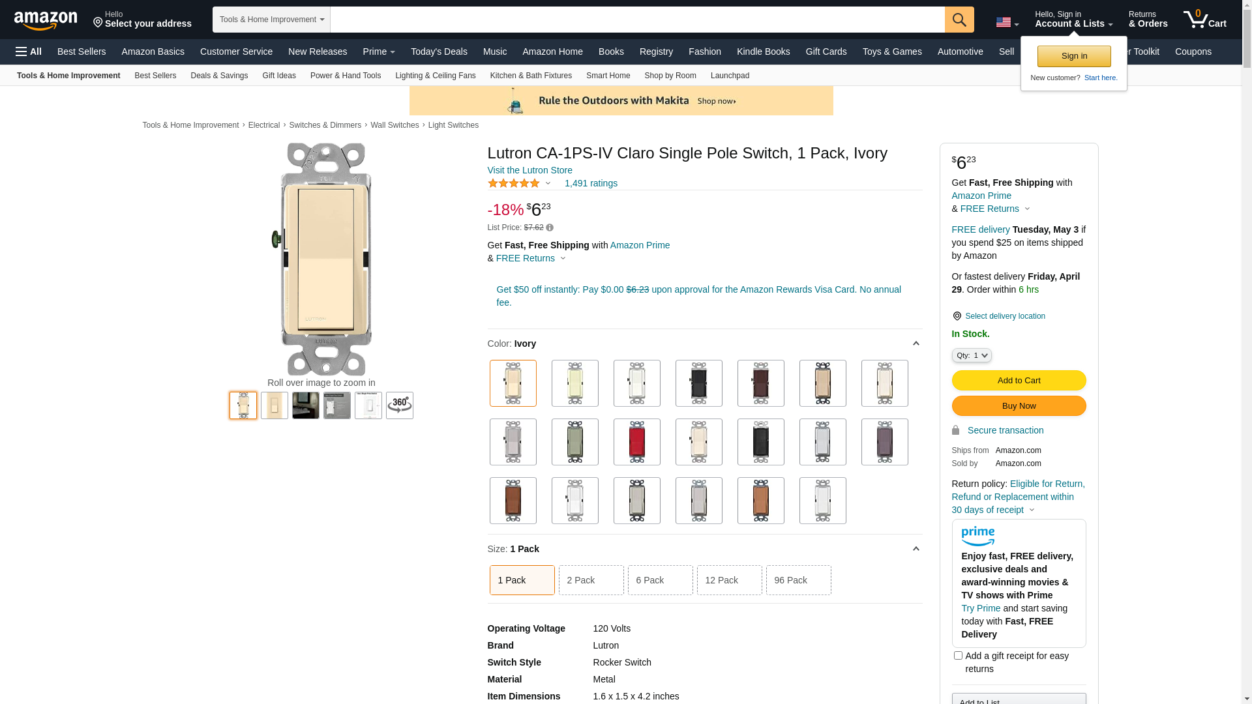The width and height of the screenshot is (1252, 704).
Task: Select the 2 Pack size option
Action: tap(591, 580)
